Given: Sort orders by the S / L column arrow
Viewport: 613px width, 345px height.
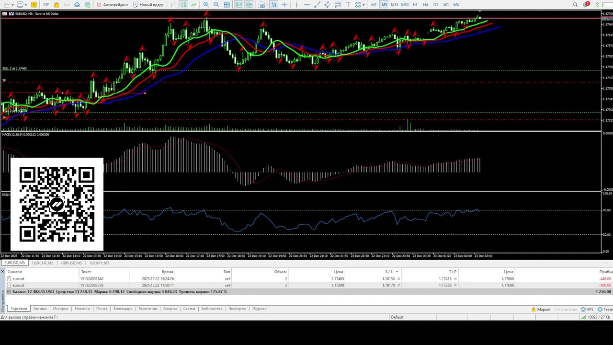Looking at the screenshot, I should [x=397, y=272].
